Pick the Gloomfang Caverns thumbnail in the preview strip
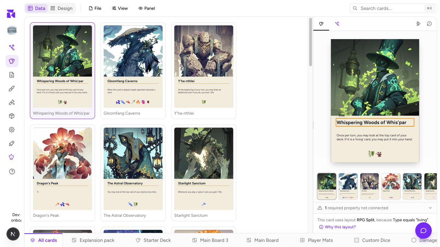This screenshot has height=247, width=440. point(348,186)
